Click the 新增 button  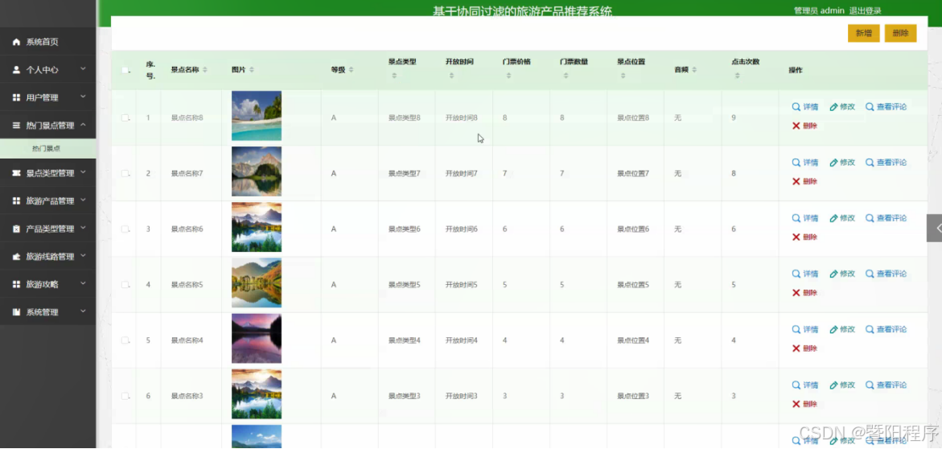coord(864,34)
